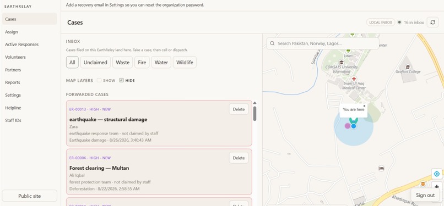
Task: Select the hotel bed icon on map
Action: [381, 168]
